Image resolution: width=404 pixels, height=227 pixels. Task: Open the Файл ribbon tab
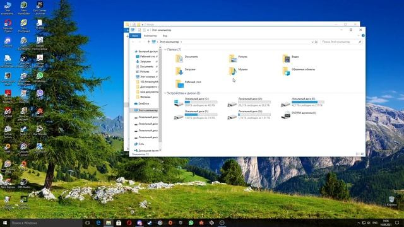point(135,36)
